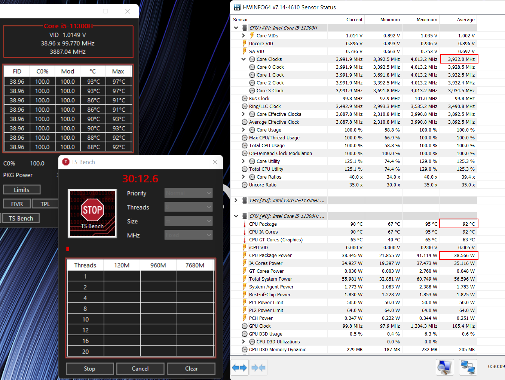Click the lightning icon beside CPU Package Power
Image resolution: width=505 pixels, height=380 pixels.
245,256
